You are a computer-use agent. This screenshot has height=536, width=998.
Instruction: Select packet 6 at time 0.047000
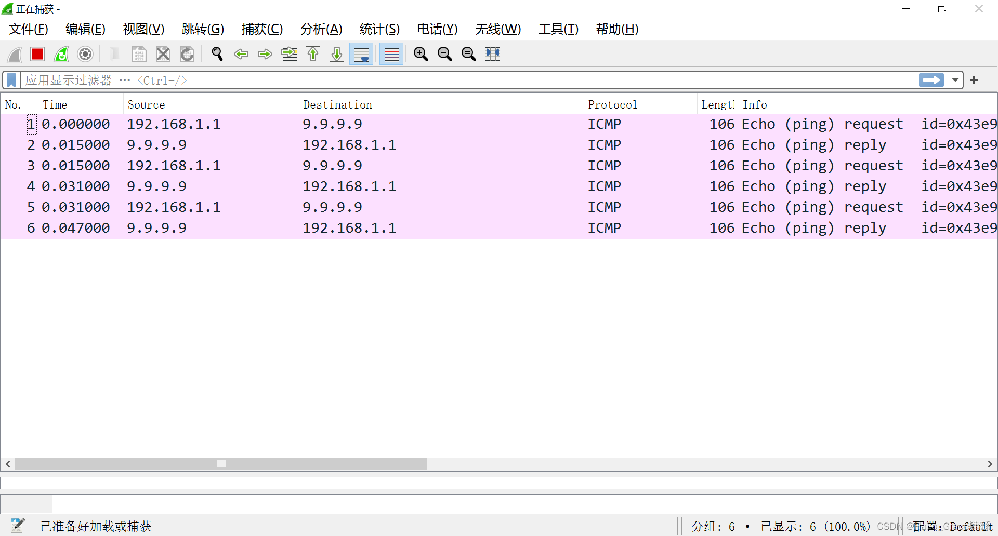pos(499,228)
